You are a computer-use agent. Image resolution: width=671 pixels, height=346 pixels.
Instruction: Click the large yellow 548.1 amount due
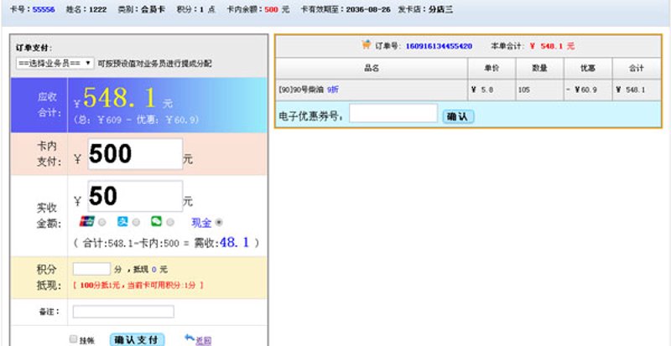(x=120, y=98)
